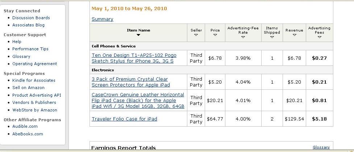Click the Revenue column sort arrow

[294, 35]
